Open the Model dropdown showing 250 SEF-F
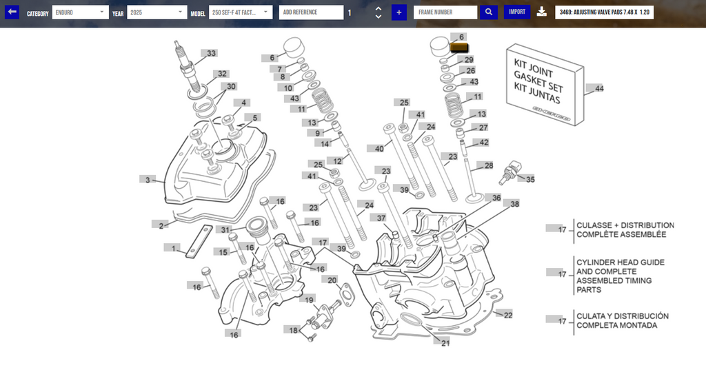 [x=241, y=12]
